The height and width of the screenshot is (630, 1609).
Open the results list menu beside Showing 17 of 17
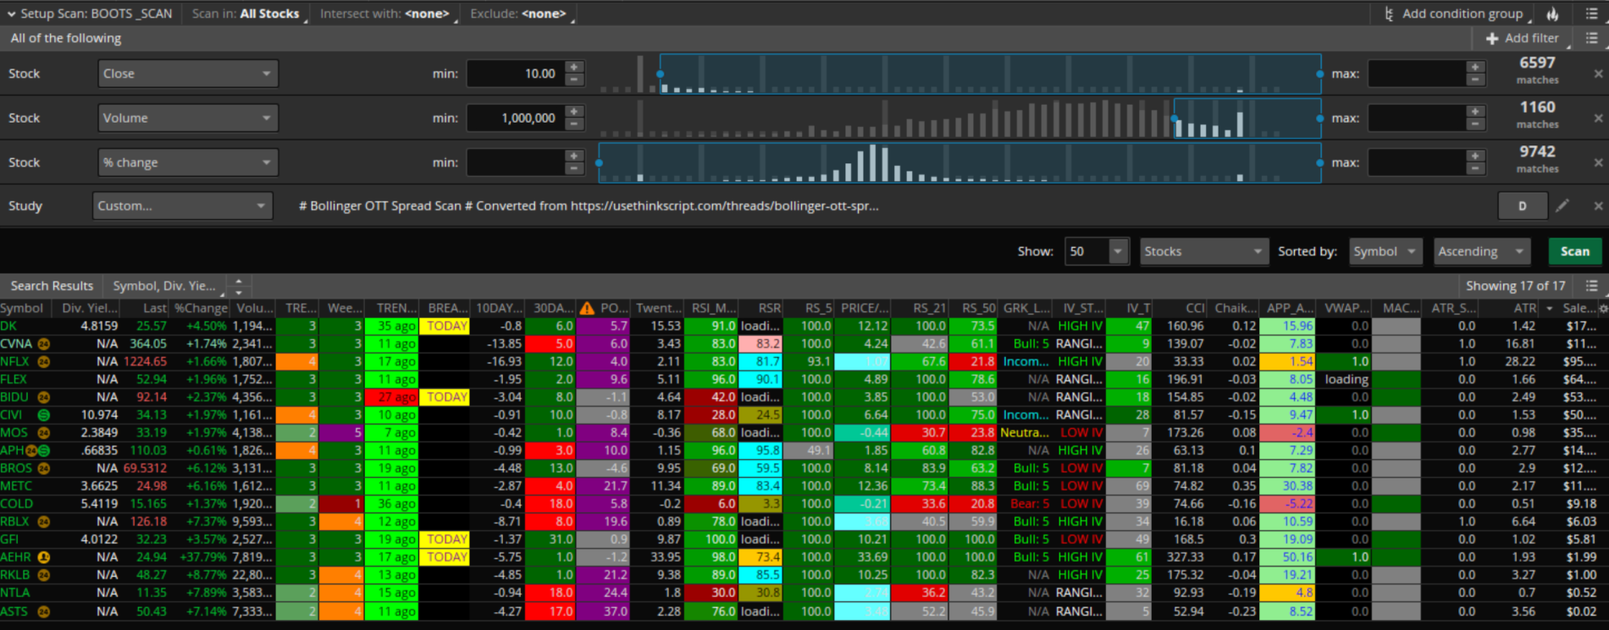1592,286
